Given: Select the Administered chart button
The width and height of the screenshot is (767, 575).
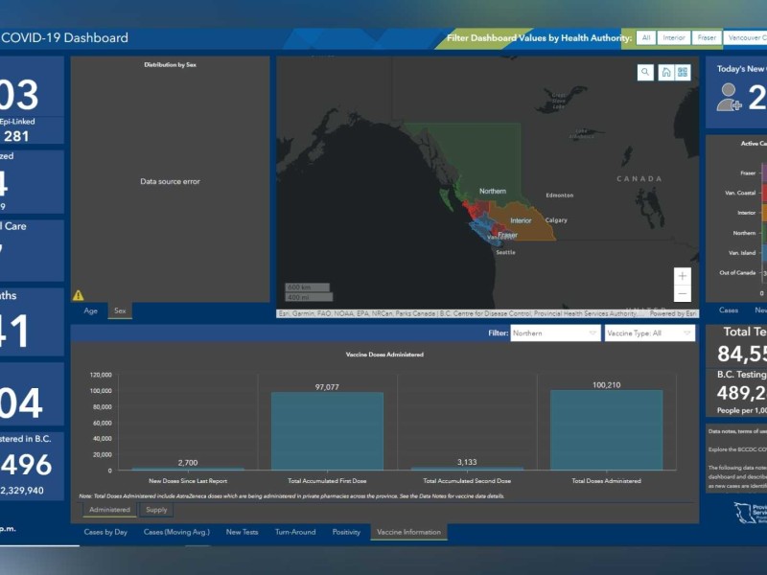Looking at the screenshot, I should click(x=109, y=510).
